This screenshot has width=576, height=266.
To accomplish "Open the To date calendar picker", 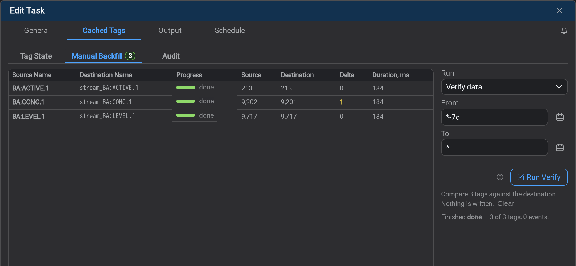I will pyautogui.click(x=560, y=147).
